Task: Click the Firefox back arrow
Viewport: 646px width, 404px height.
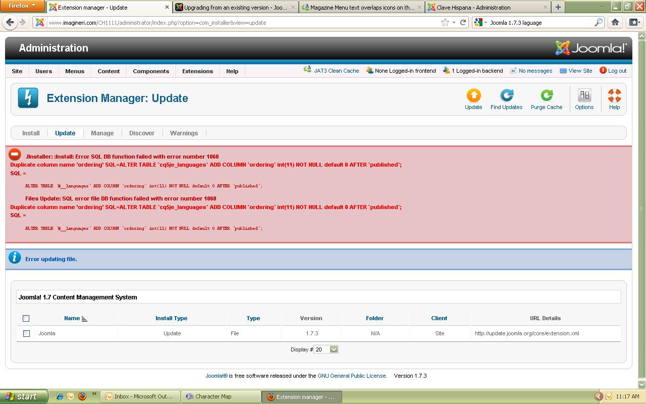Action: tap(10, 22)
